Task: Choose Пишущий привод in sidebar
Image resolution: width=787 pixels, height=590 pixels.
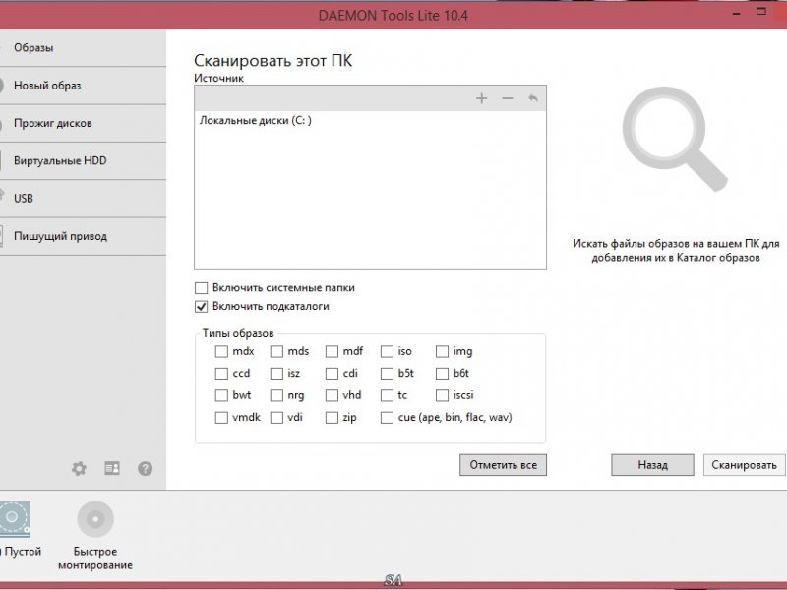Action: pyautogui.click(x=83, y=236)
